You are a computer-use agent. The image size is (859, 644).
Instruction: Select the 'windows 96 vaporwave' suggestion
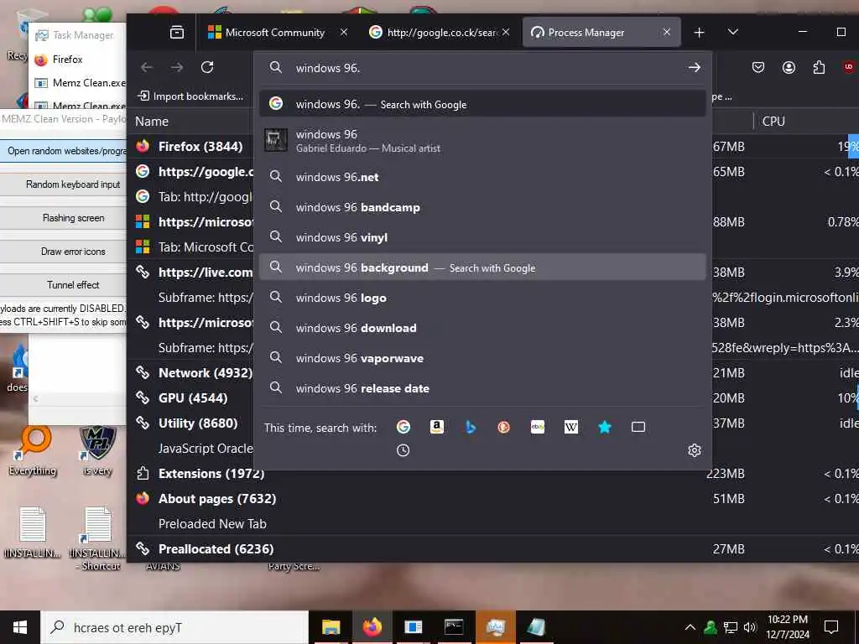[482, 357]
